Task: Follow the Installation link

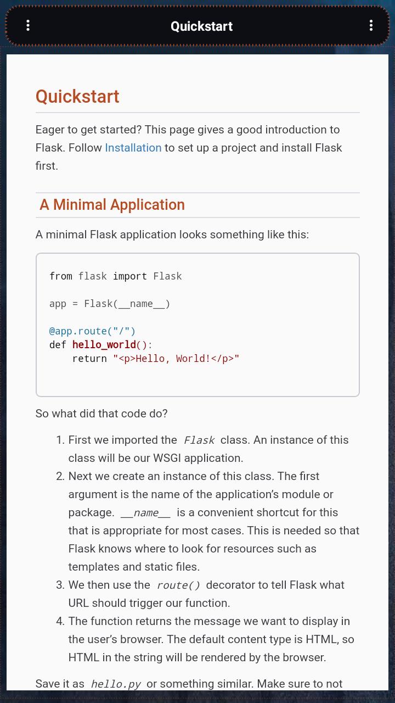Action: 133,148
